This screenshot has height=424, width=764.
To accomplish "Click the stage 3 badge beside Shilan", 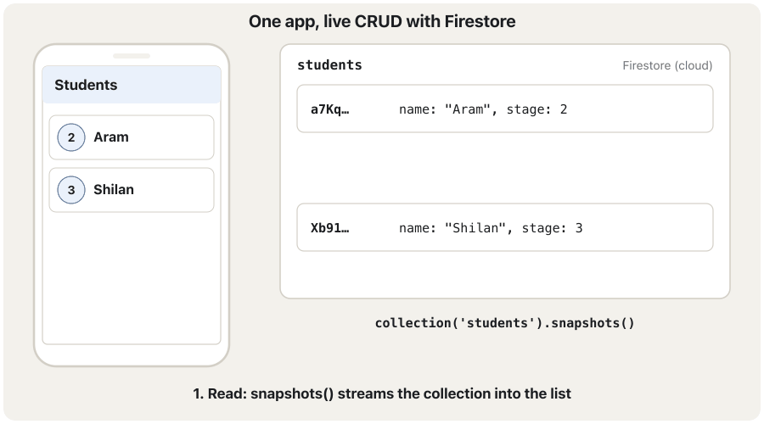I will (x=71, y=190).
